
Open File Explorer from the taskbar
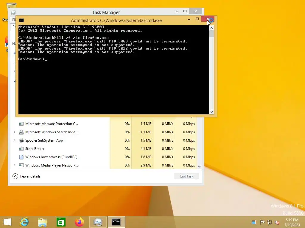pos(42,222)
